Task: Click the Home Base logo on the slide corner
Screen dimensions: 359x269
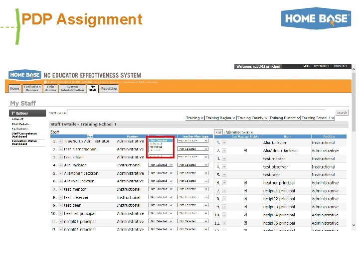Action: click(316, 18)
